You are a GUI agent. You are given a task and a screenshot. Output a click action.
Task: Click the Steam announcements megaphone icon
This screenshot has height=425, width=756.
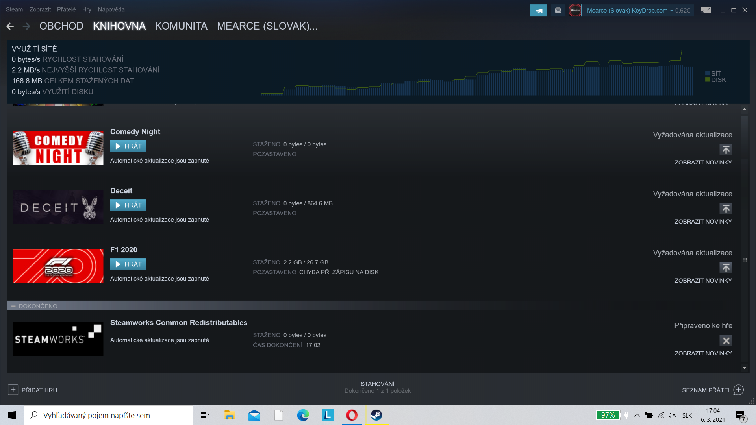point(538,10)
